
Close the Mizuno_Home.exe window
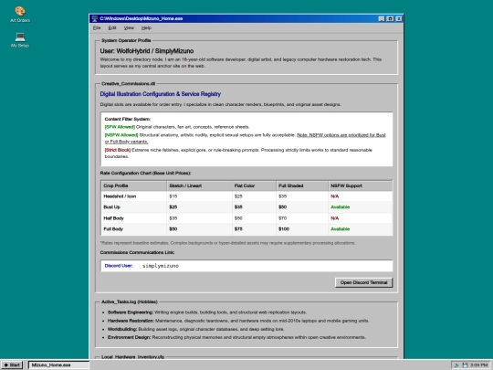tap(399, 18)
